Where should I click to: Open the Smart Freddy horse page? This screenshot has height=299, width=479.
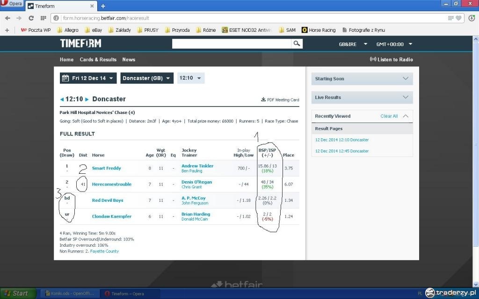(106, 168)
